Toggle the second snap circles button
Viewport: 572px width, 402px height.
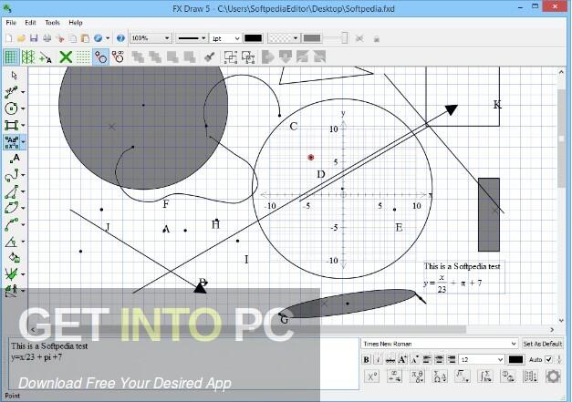click(x=118, y=57)
